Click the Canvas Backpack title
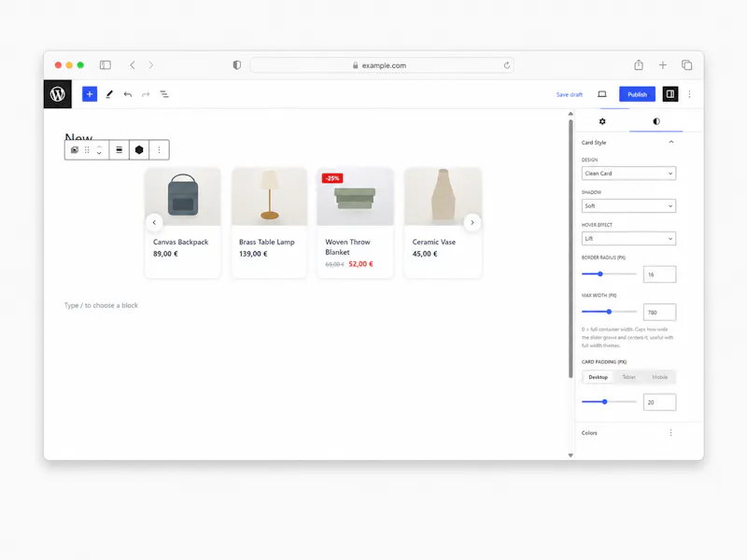The width and height of the screenshot is (747, 560). [180, 242]
